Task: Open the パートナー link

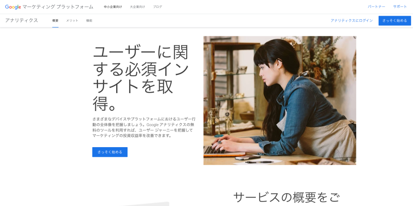Action: click(376, 7)
